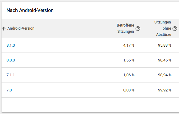
Task: Click the Nach Android-Version card title
Action: pos(30,10)
